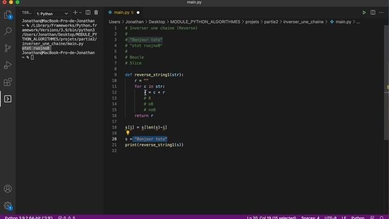Select Python 3.9.2 64-bit interpreter in status bar
Image resolution: width=389 pixels, height=219 pixels.
[x=29, y=217]
